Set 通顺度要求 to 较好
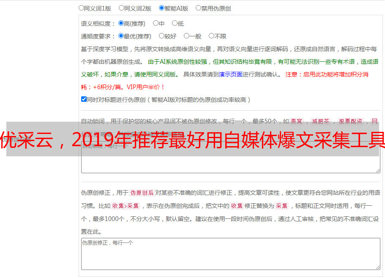Viewport: 385px width, 278px height. click(161, 36)
